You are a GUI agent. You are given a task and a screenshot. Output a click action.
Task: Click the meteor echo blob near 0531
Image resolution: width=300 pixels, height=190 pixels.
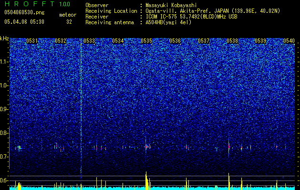click(19, 148)
